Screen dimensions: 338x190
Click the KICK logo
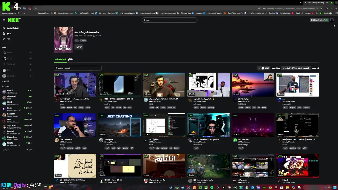tap(14, 20)
